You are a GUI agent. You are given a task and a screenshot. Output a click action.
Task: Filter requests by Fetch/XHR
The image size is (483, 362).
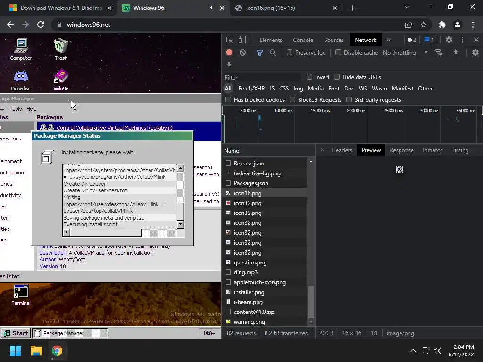point(251,89)
